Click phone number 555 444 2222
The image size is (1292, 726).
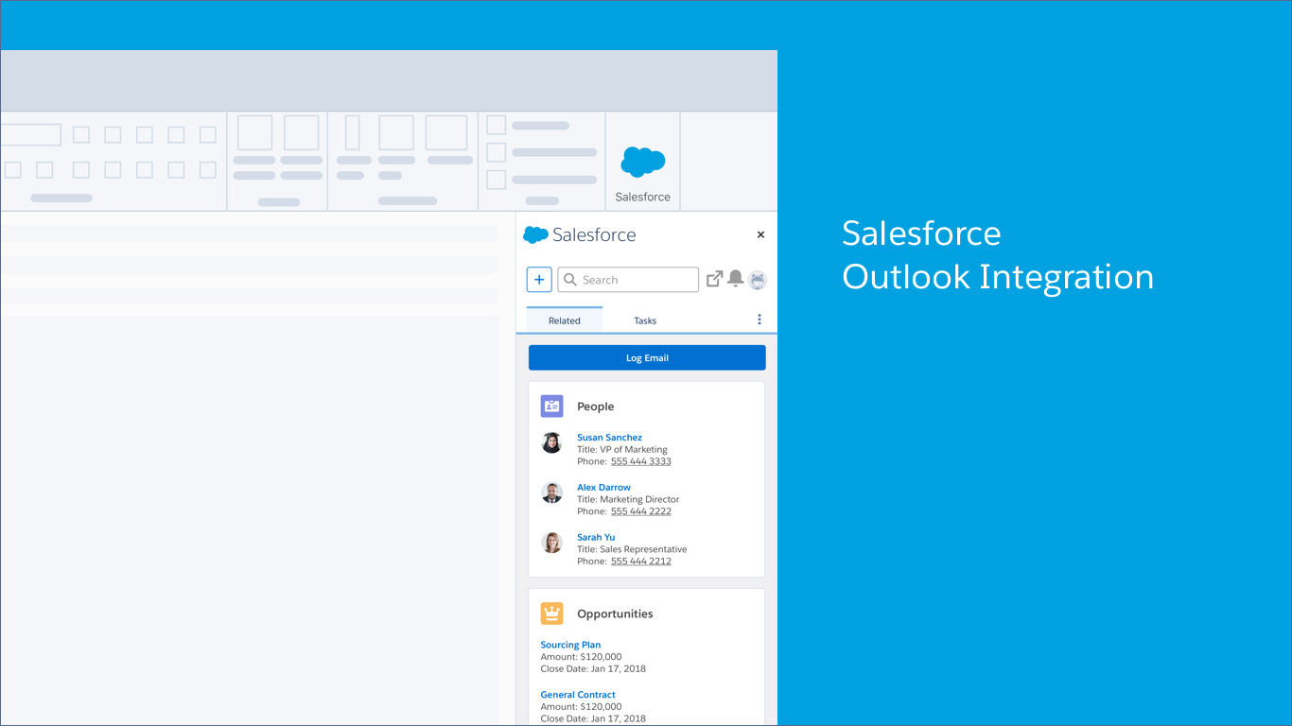[x=640, y=511]
